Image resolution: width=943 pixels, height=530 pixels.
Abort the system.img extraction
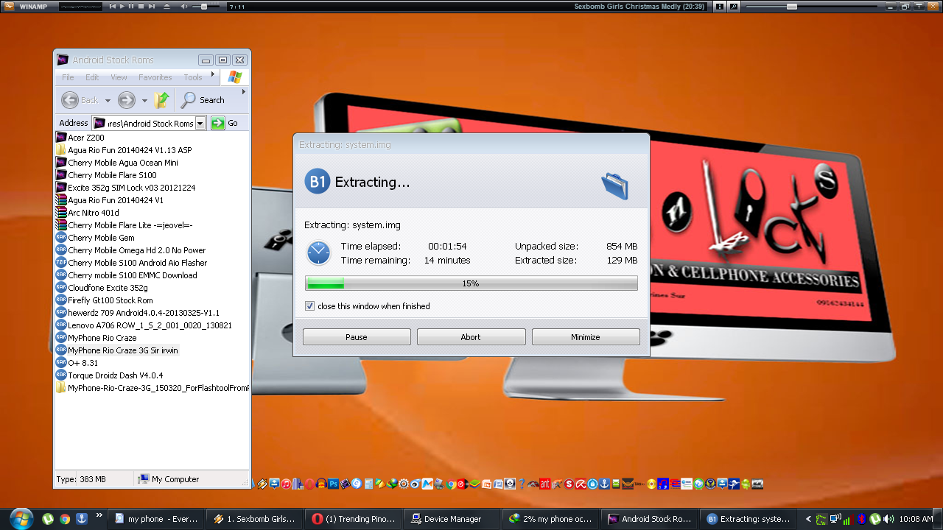[471, 337]
